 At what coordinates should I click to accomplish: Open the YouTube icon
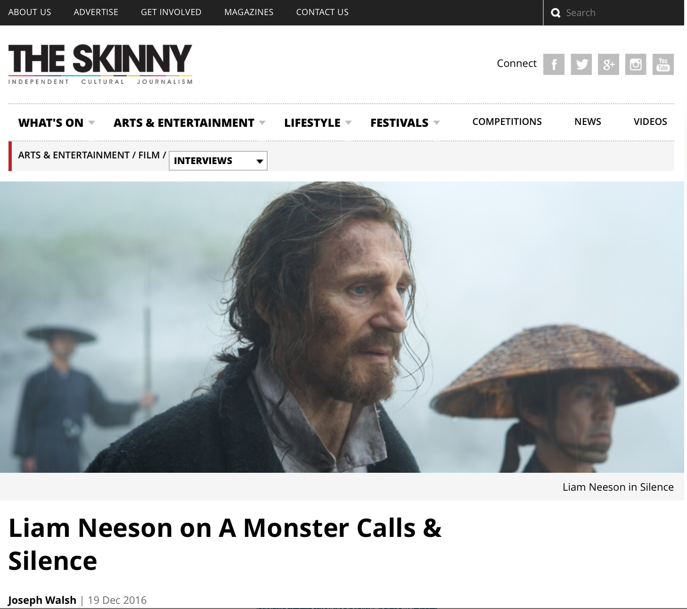click(663, 64)
